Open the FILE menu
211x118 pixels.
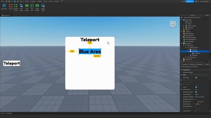3,1
